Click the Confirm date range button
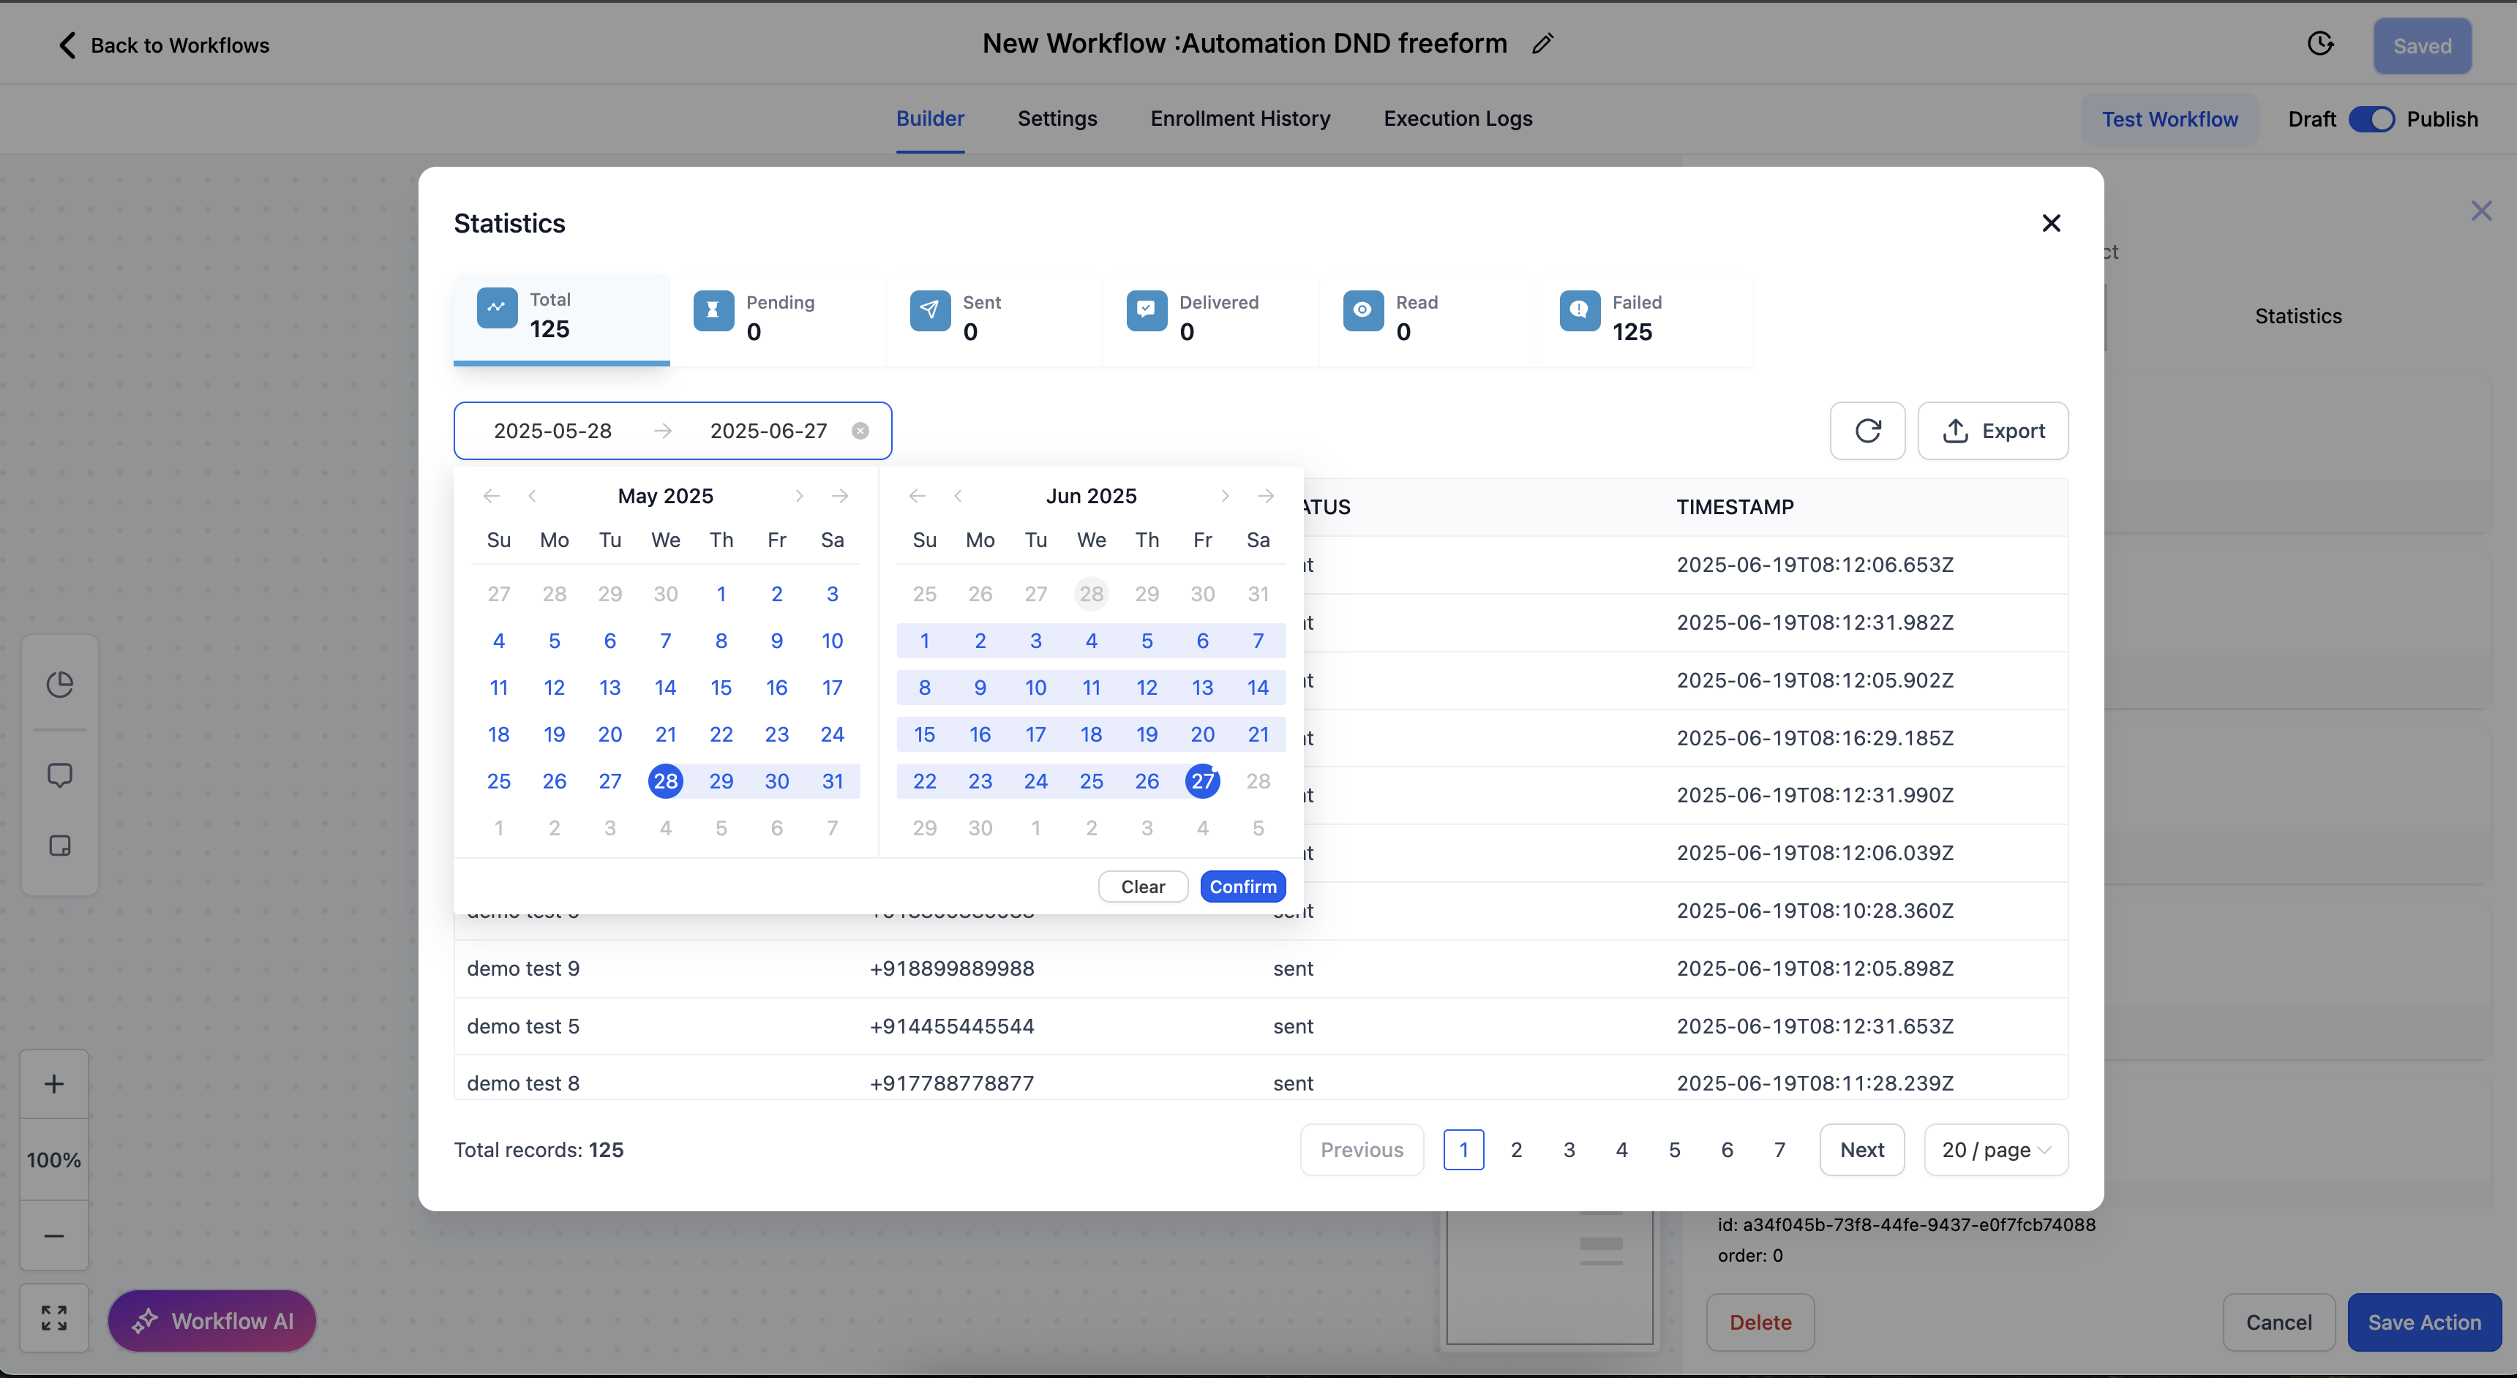 click(x=1243, y=886)
